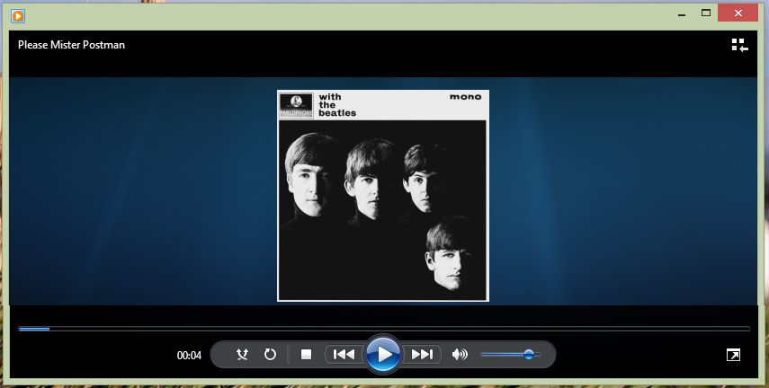This screenshot has height=388, width=769.
Task: Turn on repeat
Action: 270,354
